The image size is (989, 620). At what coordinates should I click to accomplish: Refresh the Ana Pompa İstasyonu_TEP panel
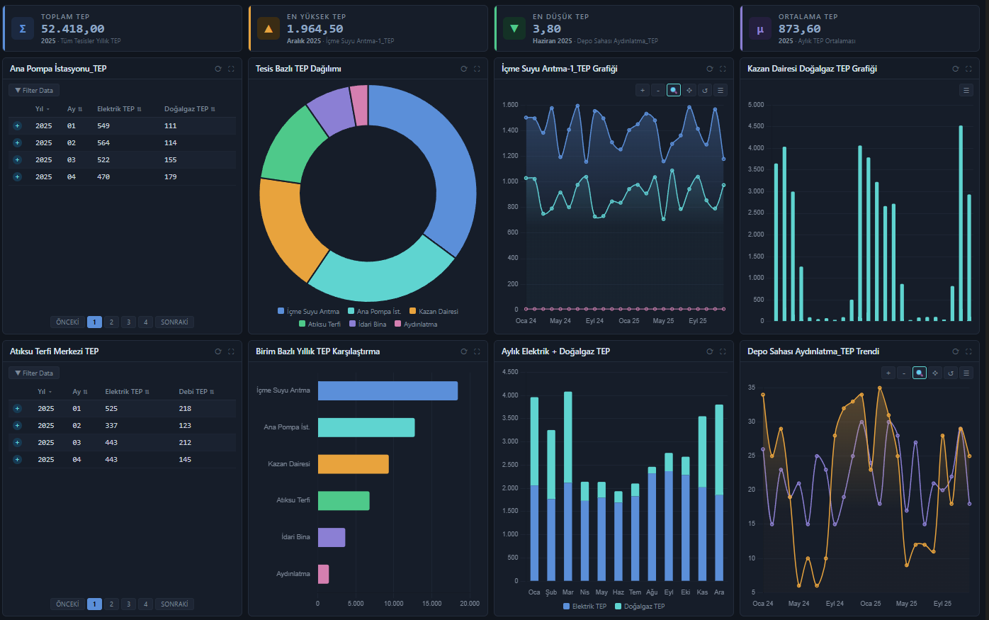pyautogui.click(x=218, y=69)
